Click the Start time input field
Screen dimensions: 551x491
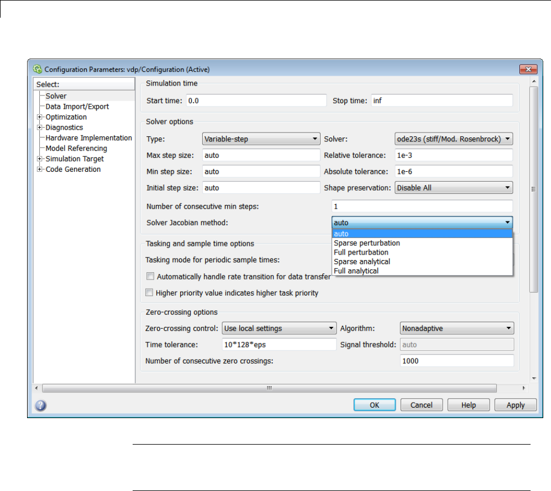click(x=256, y=101)
